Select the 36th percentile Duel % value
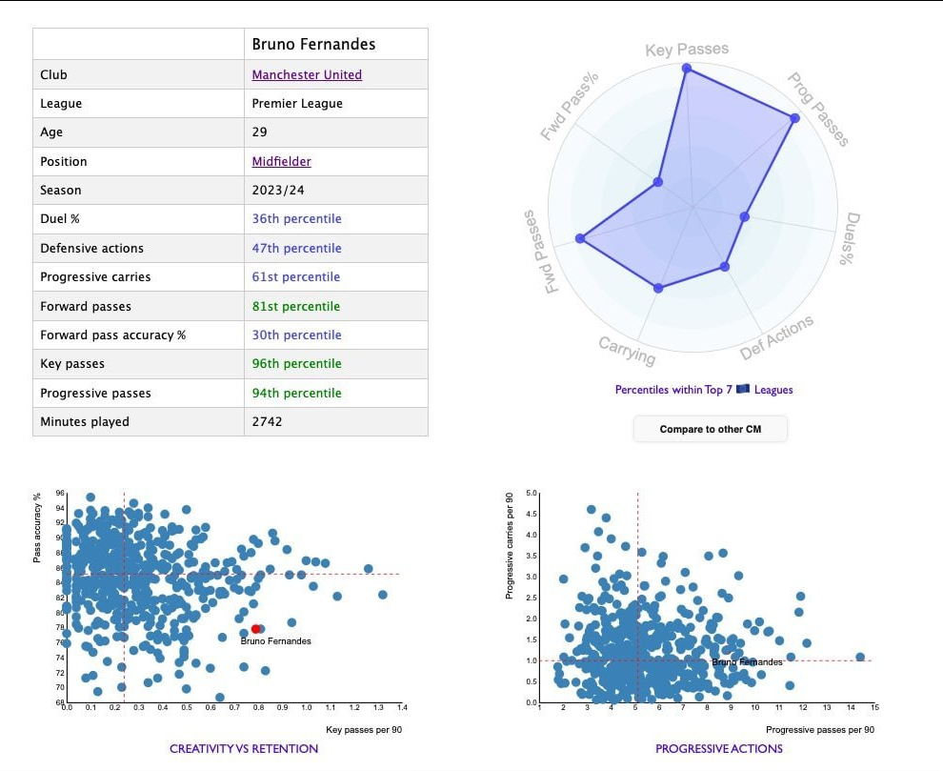Viewport: 943px width, 771px height. [x=296, y=218]
